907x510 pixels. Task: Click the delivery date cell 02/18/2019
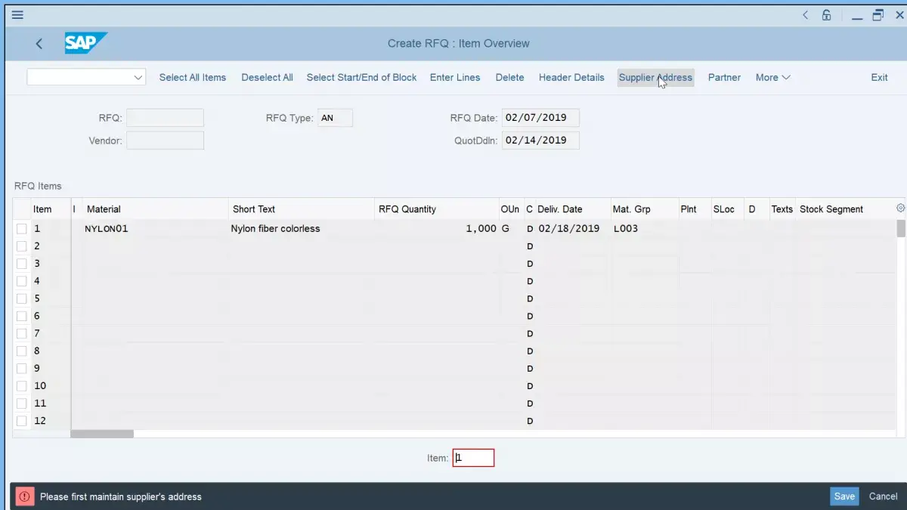(x=572, y=229)
